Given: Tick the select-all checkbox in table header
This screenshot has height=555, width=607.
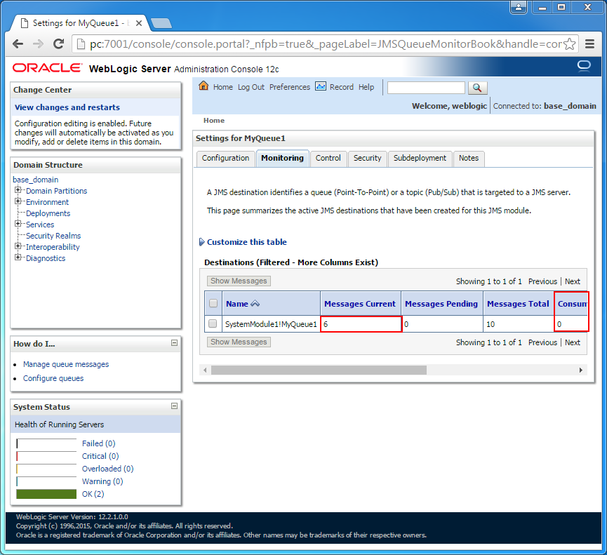Looking at the screenshot, I should coord(213,303).
